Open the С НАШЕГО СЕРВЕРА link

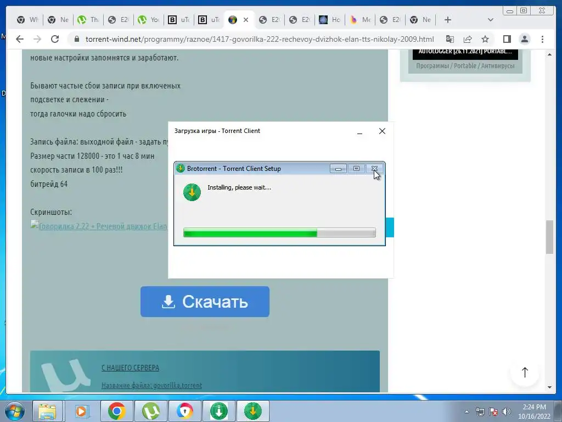click(x=130, y=368)
